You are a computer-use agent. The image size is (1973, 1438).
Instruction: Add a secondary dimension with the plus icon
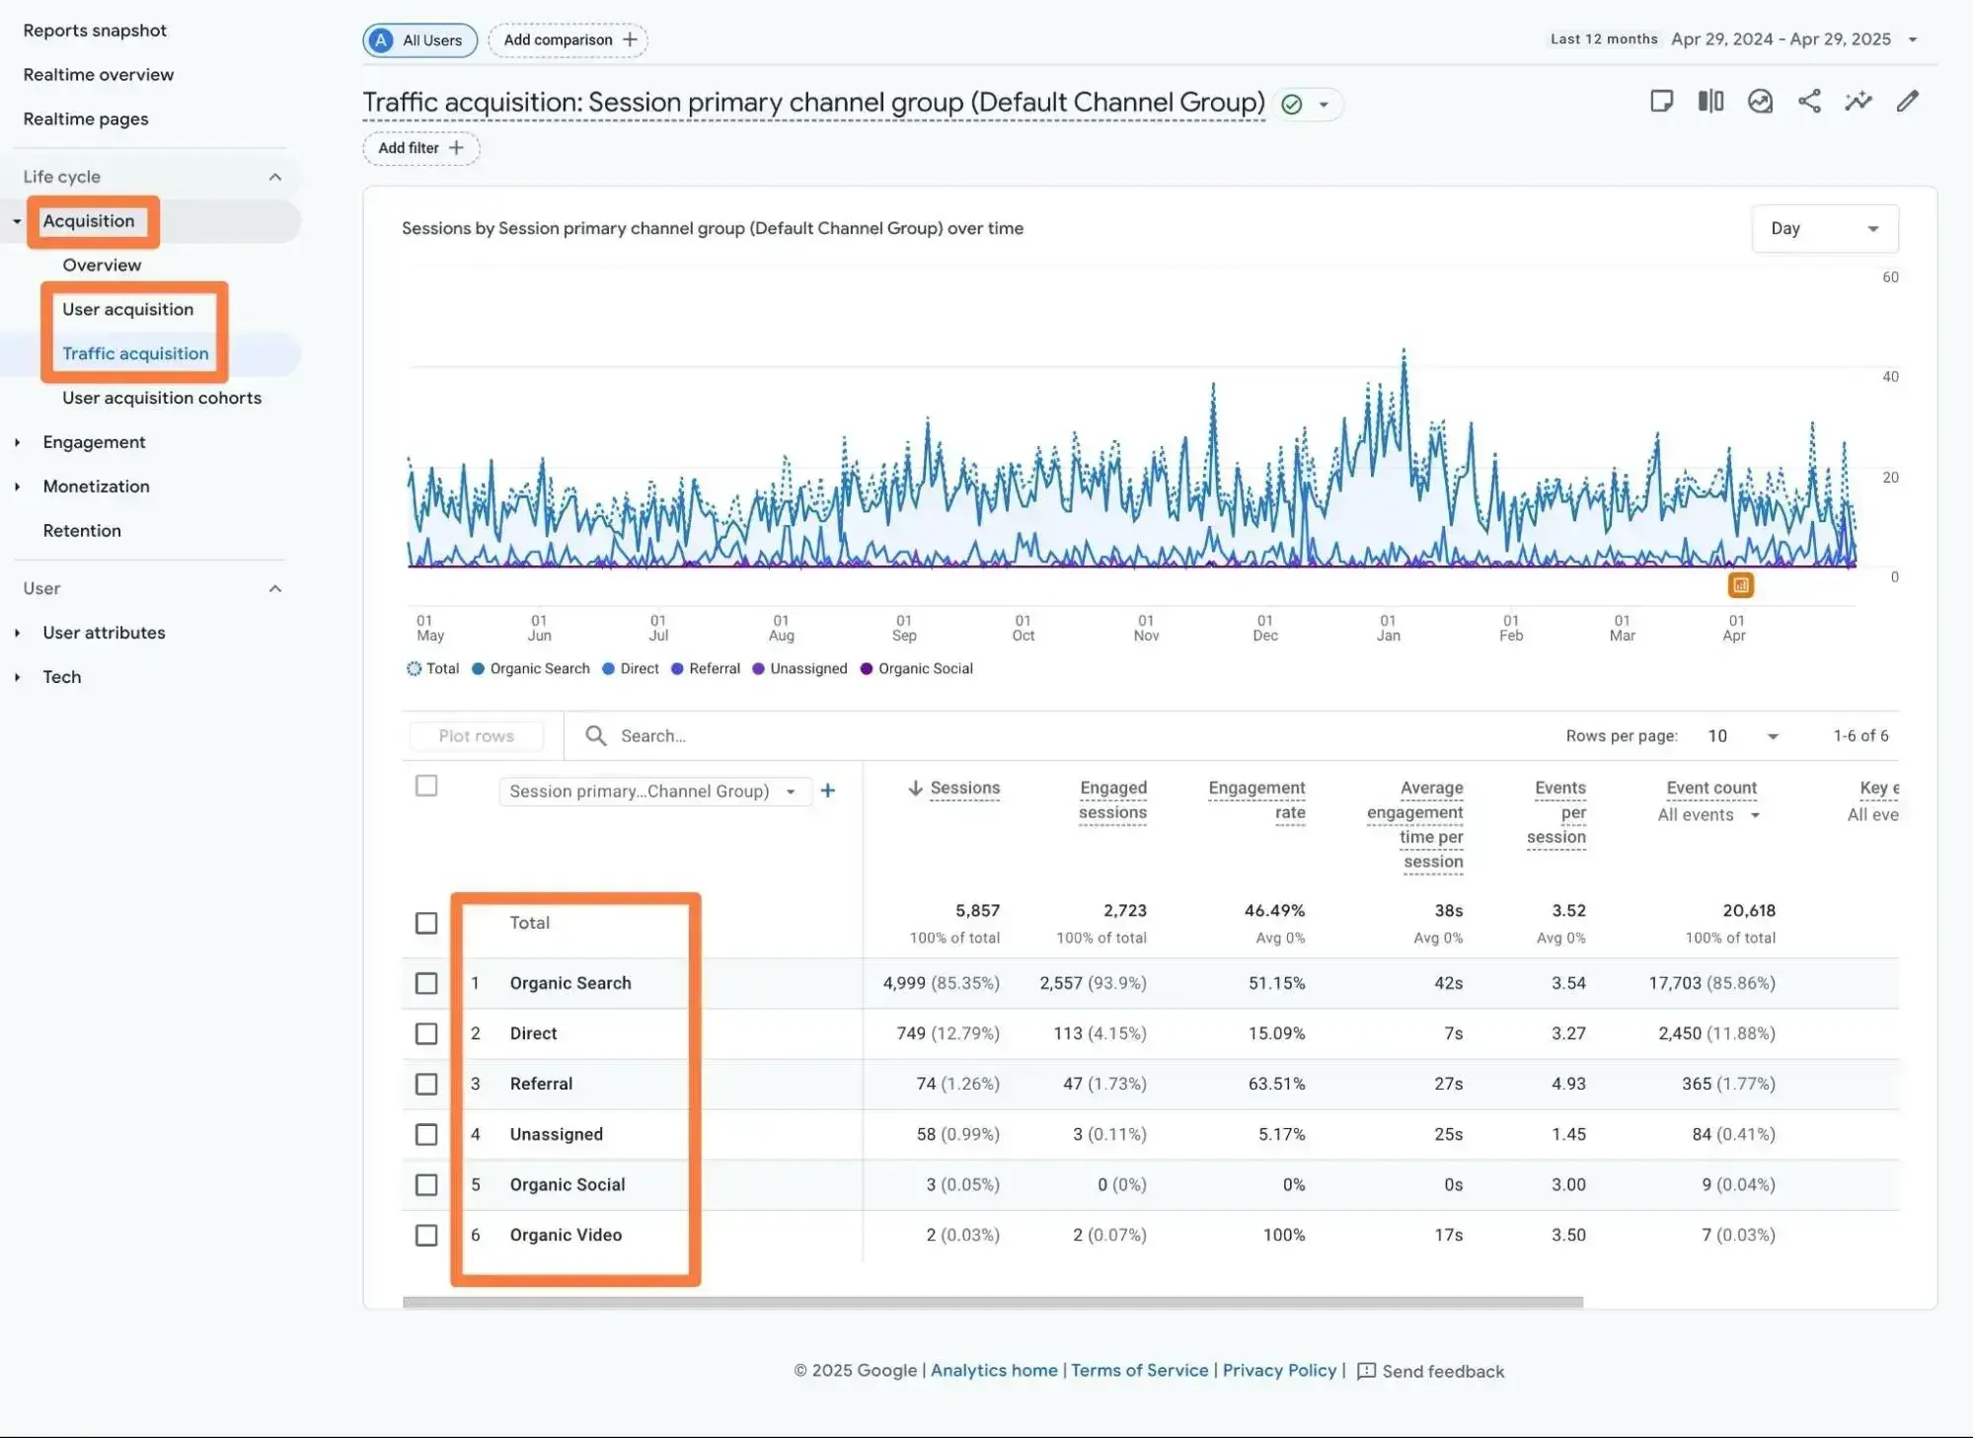click(x=828, y=791)
